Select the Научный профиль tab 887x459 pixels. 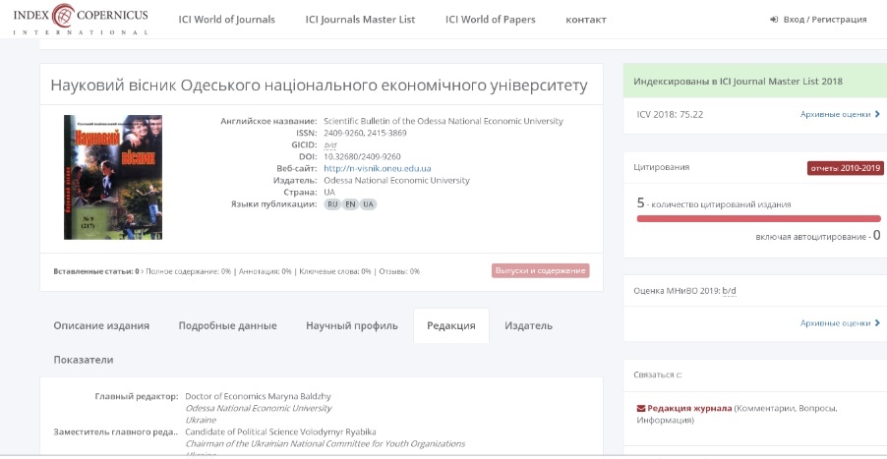click(351, 325)
